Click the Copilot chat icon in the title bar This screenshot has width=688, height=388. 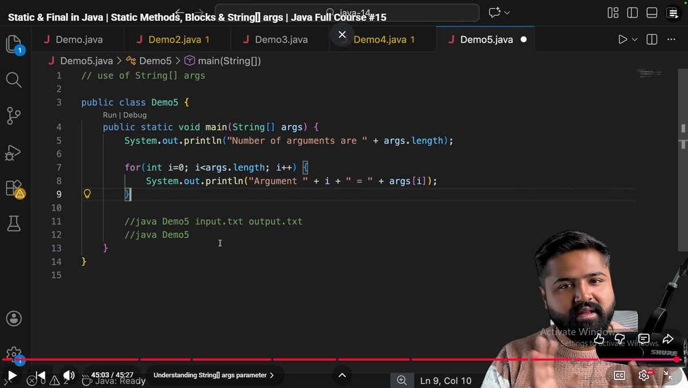(x=495, y=13)
